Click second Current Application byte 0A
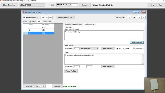165x93 pixels. pyautogui.click(x=47, y=18)
